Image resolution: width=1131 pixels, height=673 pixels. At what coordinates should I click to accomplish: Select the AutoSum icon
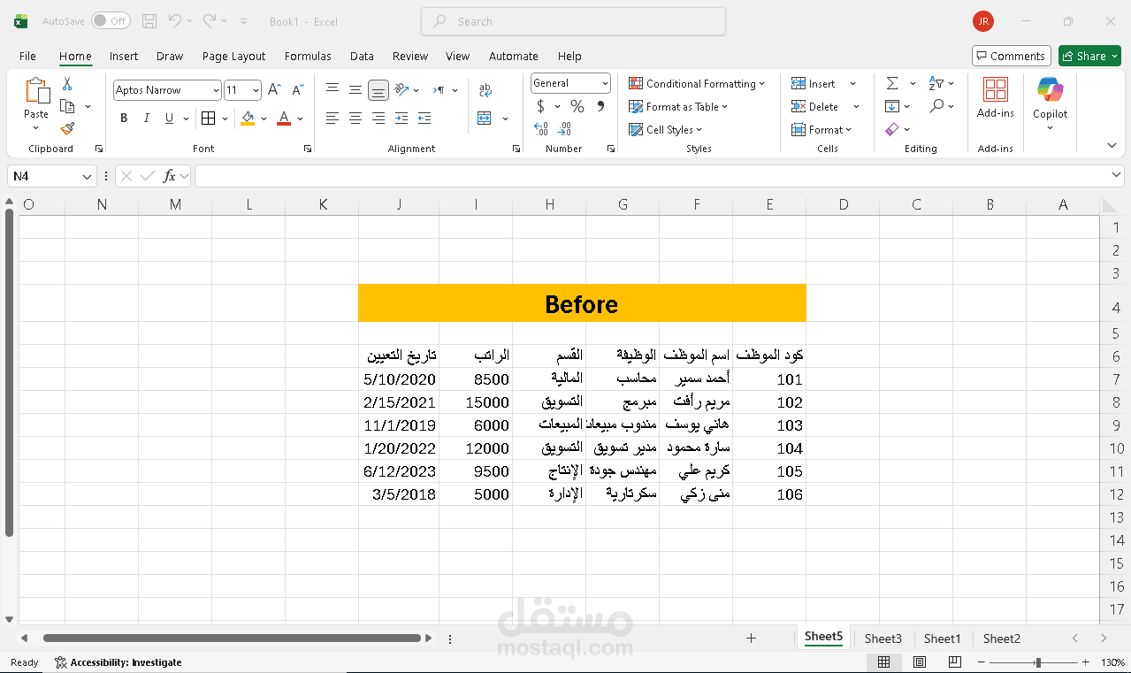click(x=892, y=83)
